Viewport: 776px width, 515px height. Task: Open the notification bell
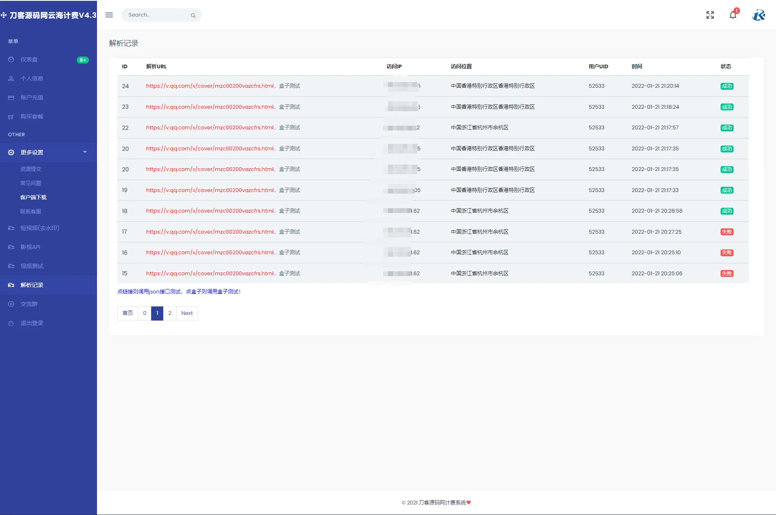pos(733,15)
